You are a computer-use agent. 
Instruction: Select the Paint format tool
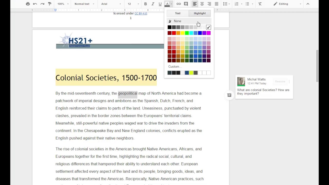pos(50,4)
